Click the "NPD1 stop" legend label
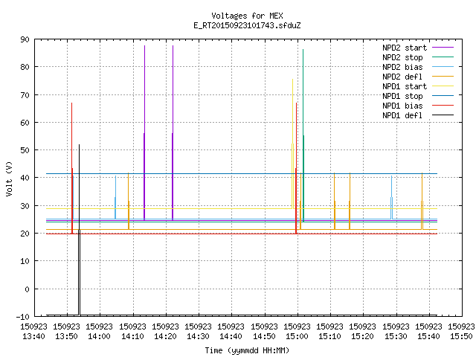 point(402,96)
